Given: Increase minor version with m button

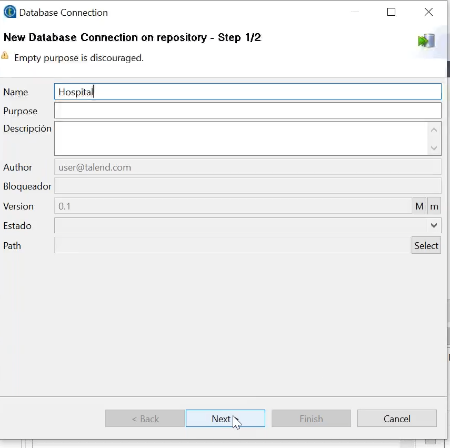Looking at the screenshot, I should tap(434, 206).
